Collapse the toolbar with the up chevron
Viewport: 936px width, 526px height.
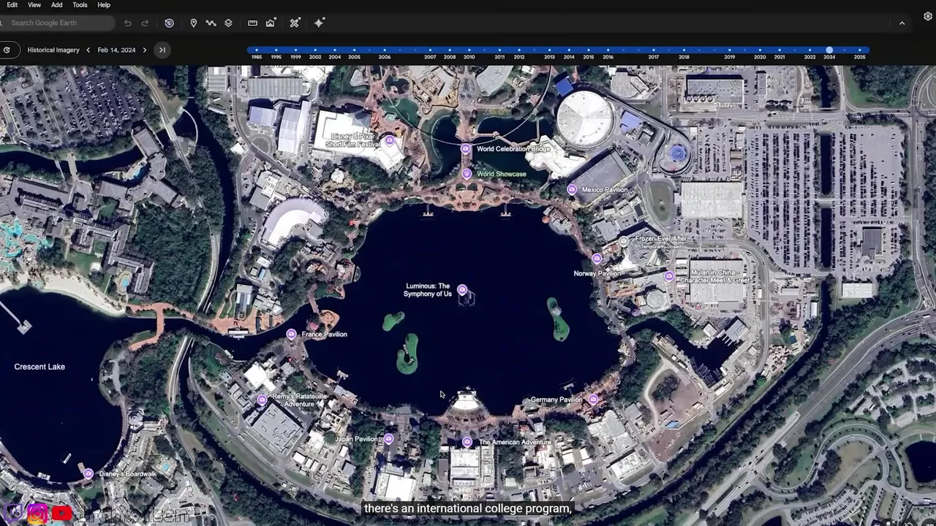902,23
